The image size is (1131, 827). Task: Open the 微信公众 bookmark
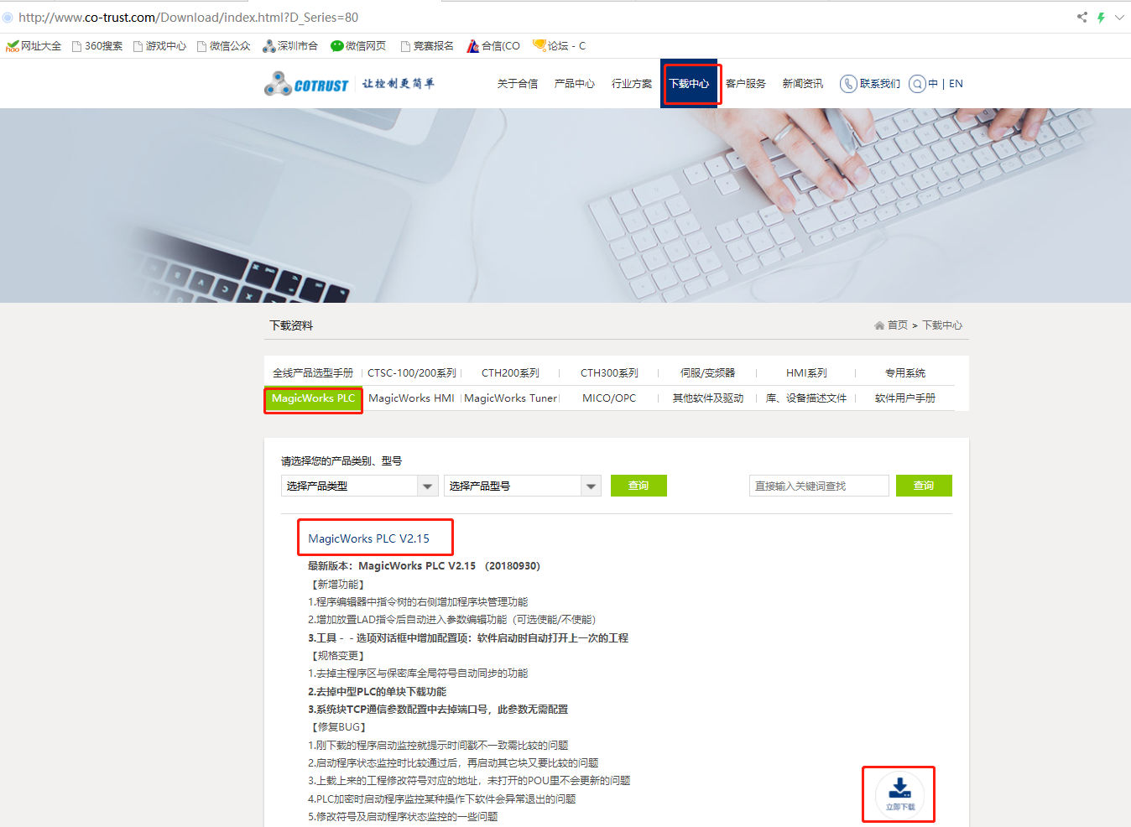(x=223, y=46)
